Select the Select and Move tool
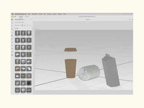Screen dimensions: 144x108 click(x=12, y=23)
